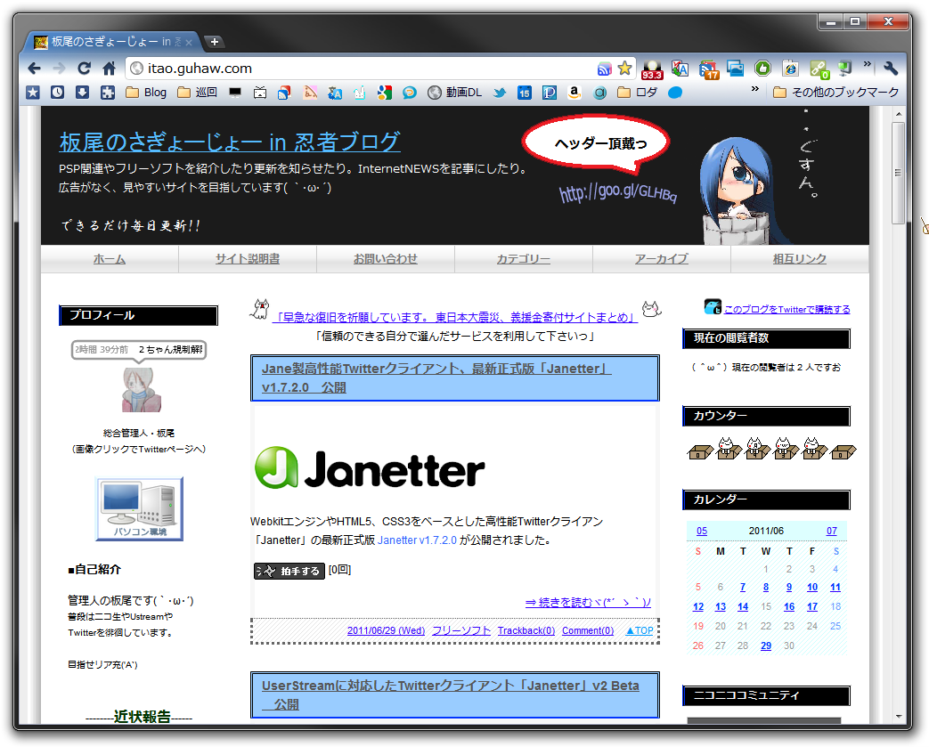Open the フリーソフト category link
The height and width of the screenshot is (747, 929).
click(461, 631)
